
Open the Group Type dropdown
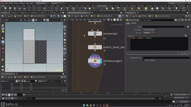150,30
